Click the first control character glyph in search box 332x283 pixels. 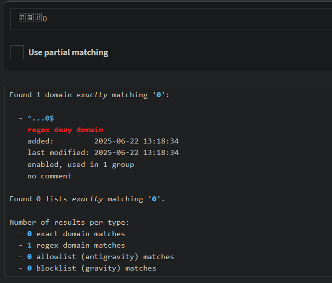point(22,18)
